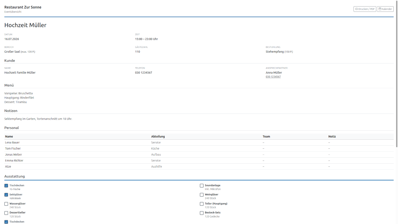Select the Tom Fischer staff row

199,148
